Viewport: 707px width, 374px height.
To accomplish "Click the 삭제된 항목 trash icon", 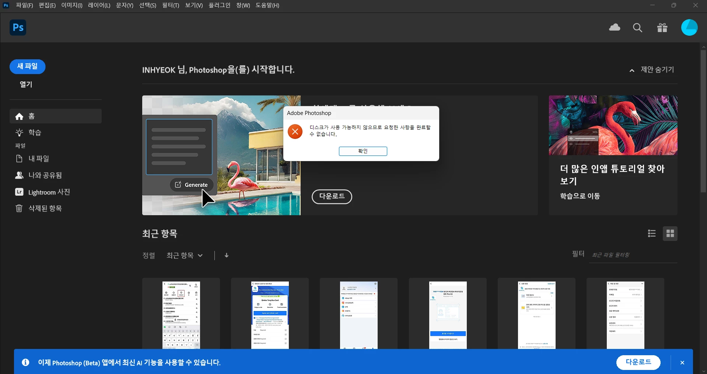I will (x=19, y=208).
